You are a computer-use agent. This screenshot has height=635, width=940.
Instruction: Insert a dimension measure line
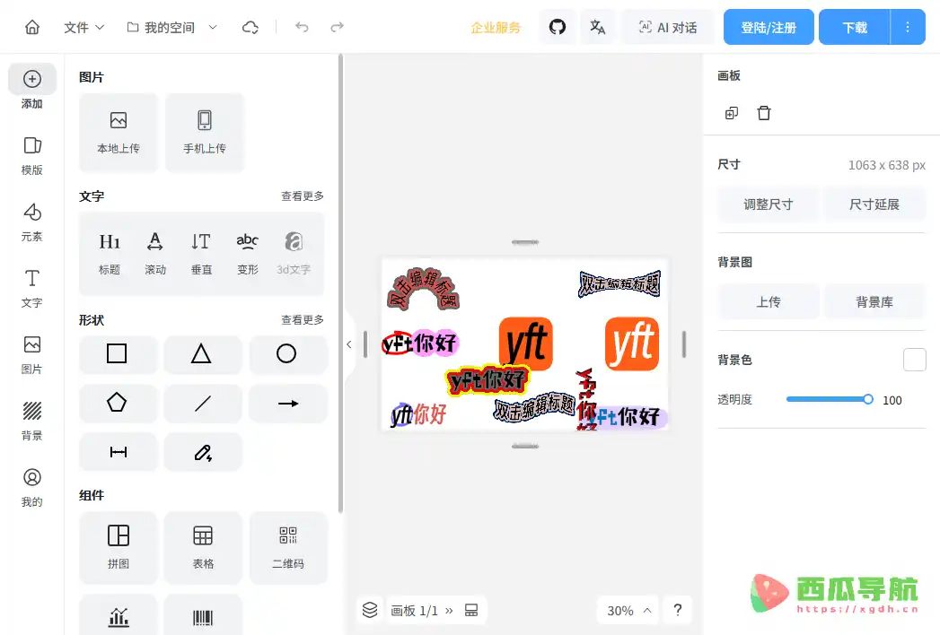tap(117, 452)
